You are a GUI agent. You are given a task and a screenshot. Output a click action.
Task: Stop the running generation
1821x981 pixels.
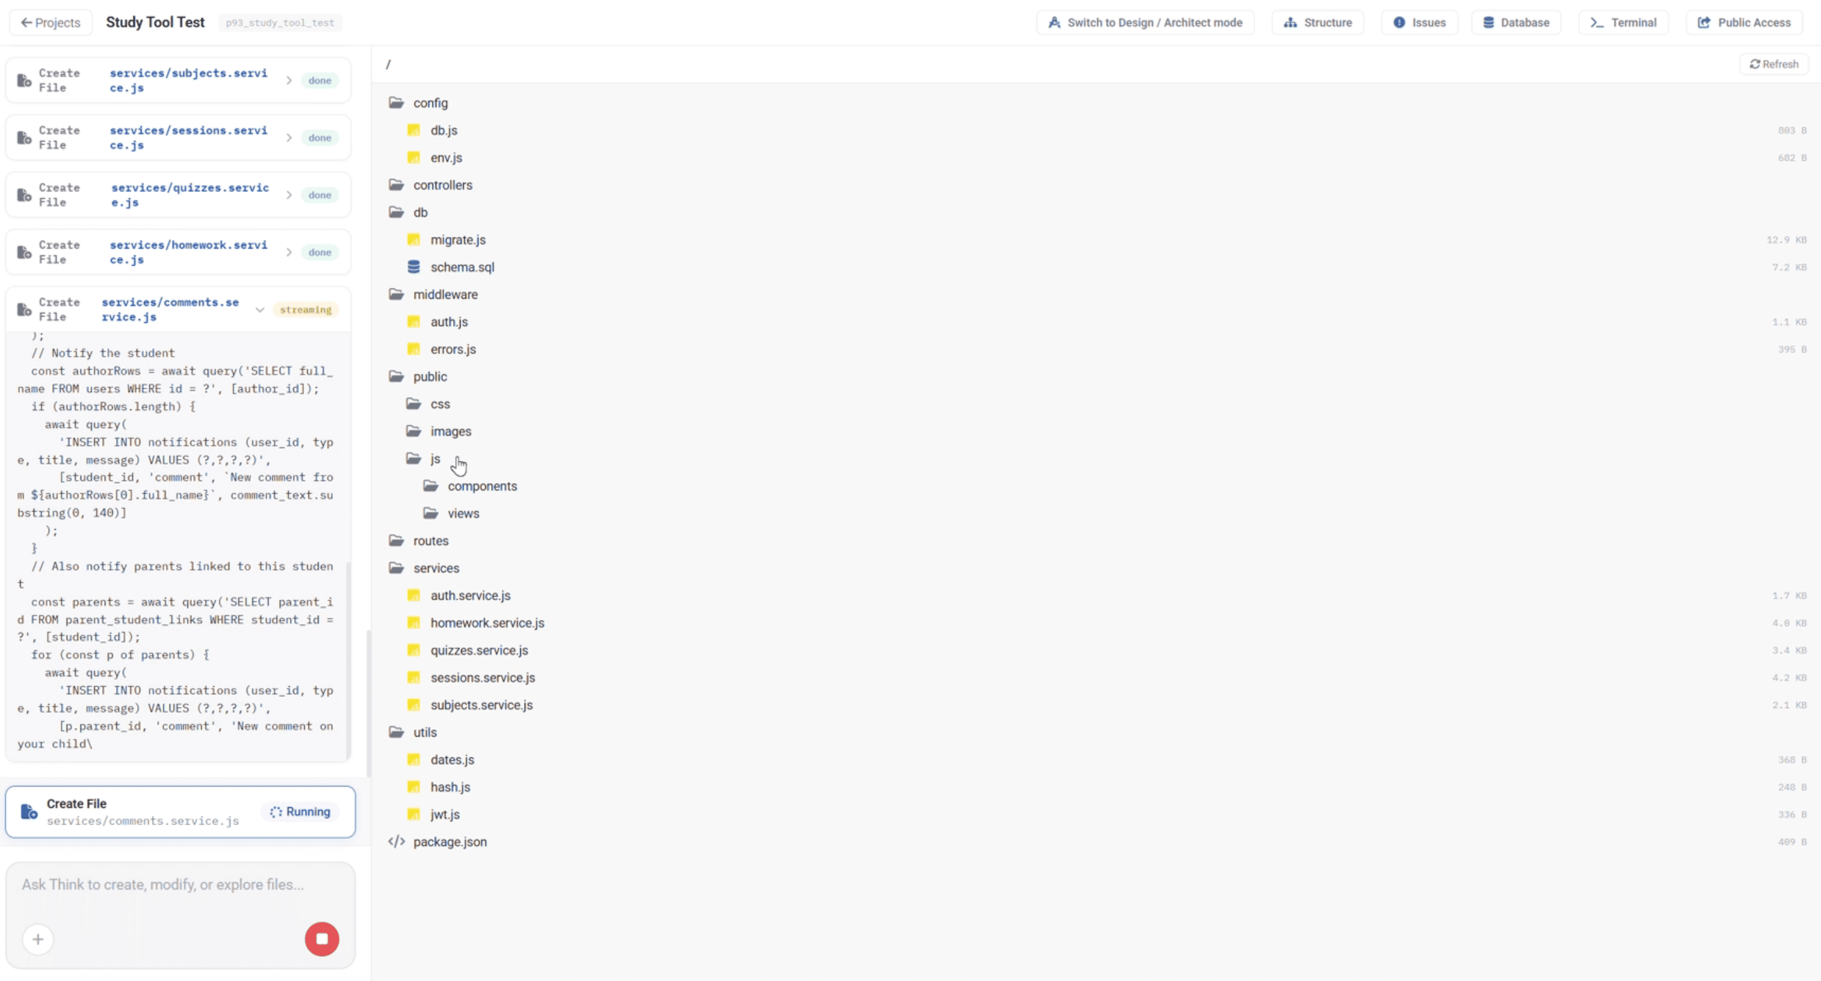(x=322, y=939)
